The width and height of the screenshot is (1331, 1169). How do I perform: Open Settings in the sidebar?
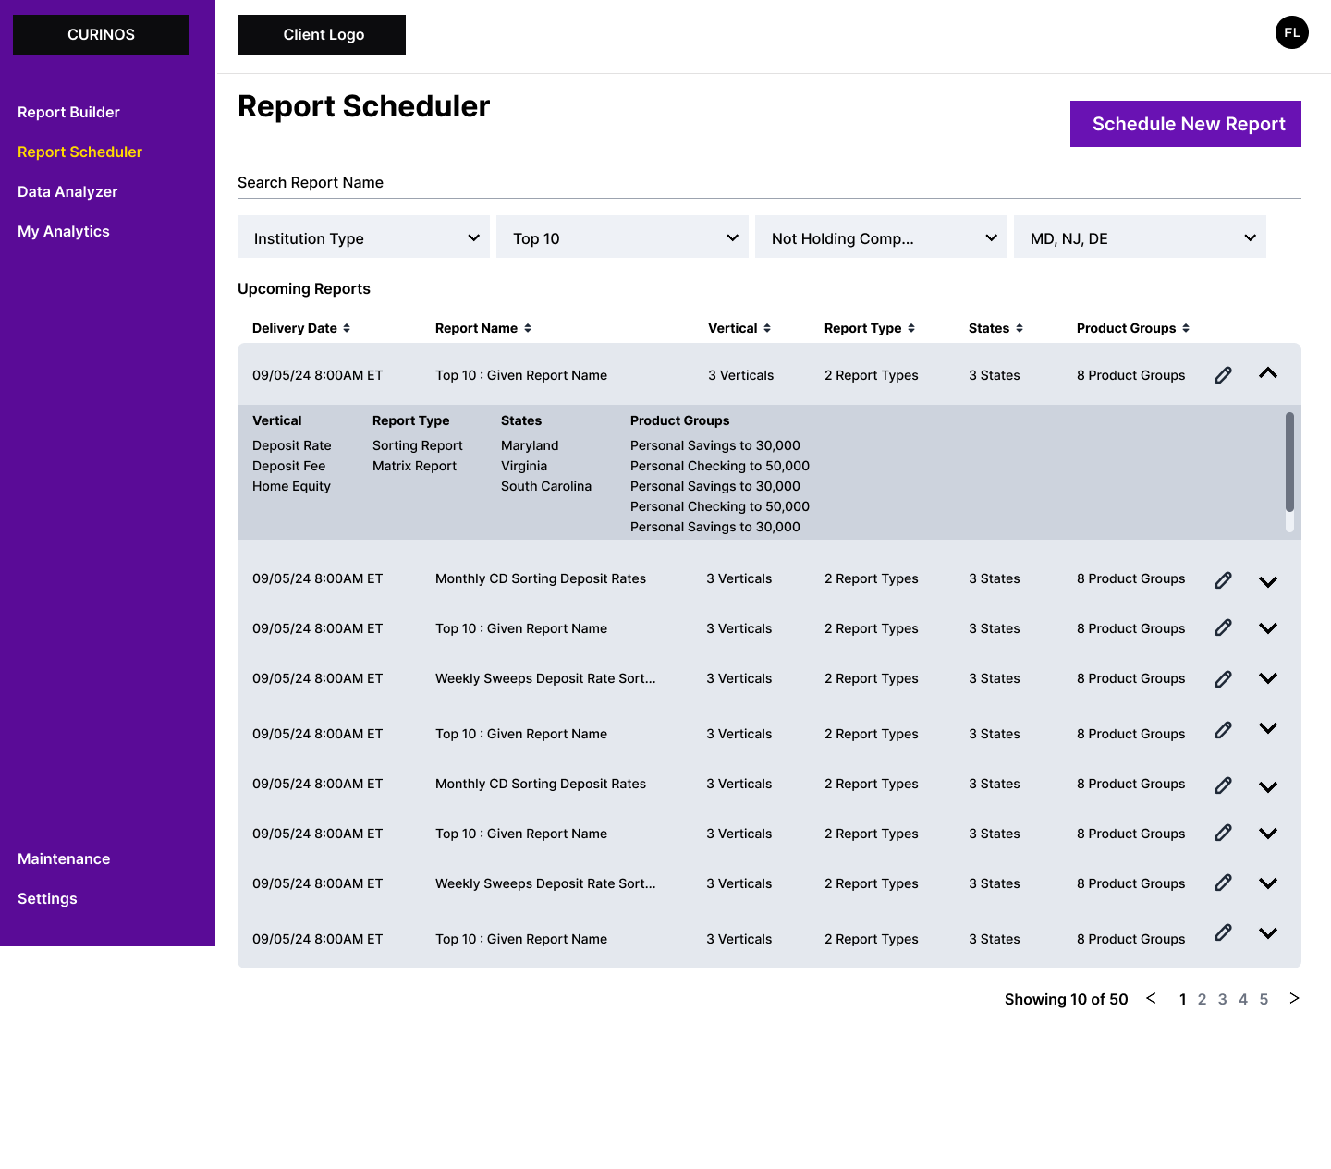tap(47, 898)
